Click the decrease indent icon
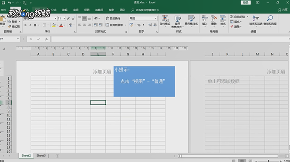 tap(96, 25)
